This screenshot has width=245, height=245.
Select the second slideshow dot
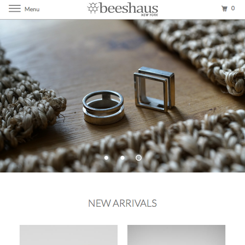tap(122, 158)
